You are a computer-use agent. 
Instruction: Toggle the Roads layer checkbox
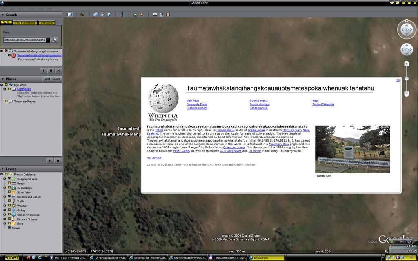[x=9, y=183]
